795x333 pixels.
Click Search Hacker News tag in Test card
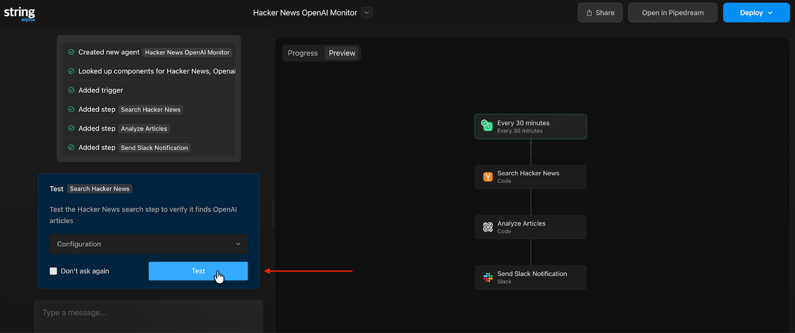pyautogui.click(x=99, y=189)
